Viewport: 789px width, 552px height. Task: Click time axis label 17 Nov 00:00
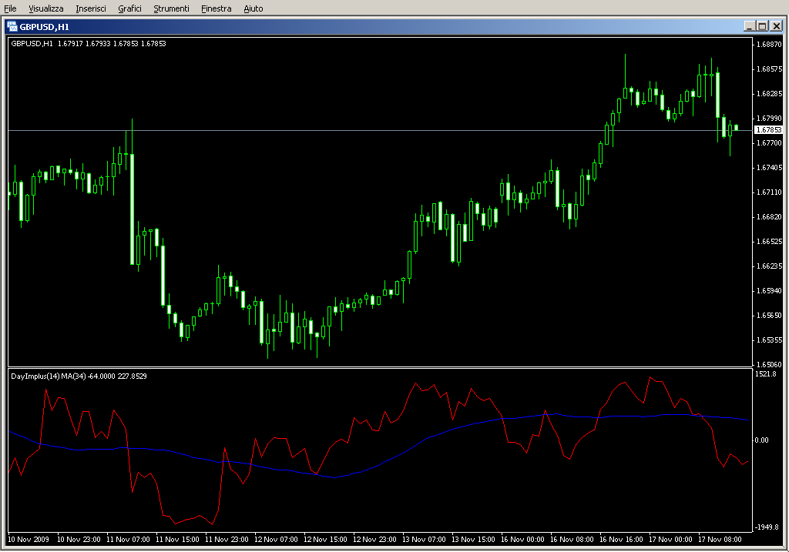tap(670, 540)
